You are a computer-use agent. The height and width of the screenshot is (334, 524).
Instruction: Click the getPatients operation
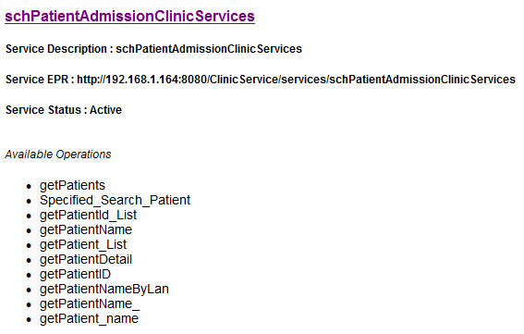[x=72, y=186]
